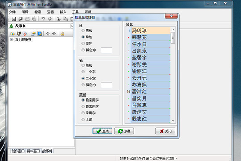Close the 批量生成姓名 dialog with red X

(171, 16)
